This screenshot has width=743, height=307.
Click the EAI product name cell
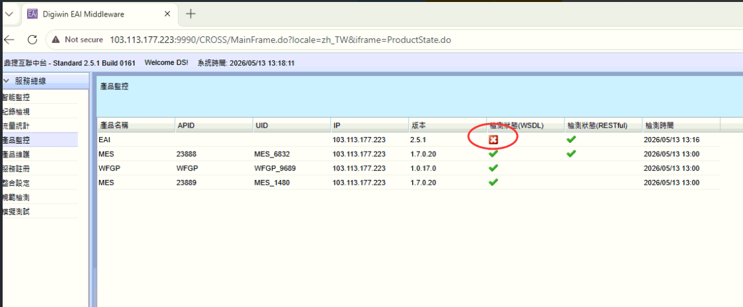point(104,140)
